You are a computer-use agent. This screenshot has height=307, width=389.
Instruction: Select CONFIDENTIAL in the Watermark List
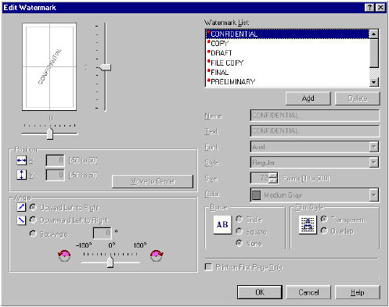[287, 34]
